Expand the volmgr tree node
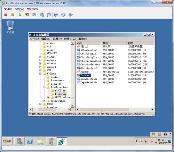The width and height of the screenshot is (174, 152). [x=40, y=57]
